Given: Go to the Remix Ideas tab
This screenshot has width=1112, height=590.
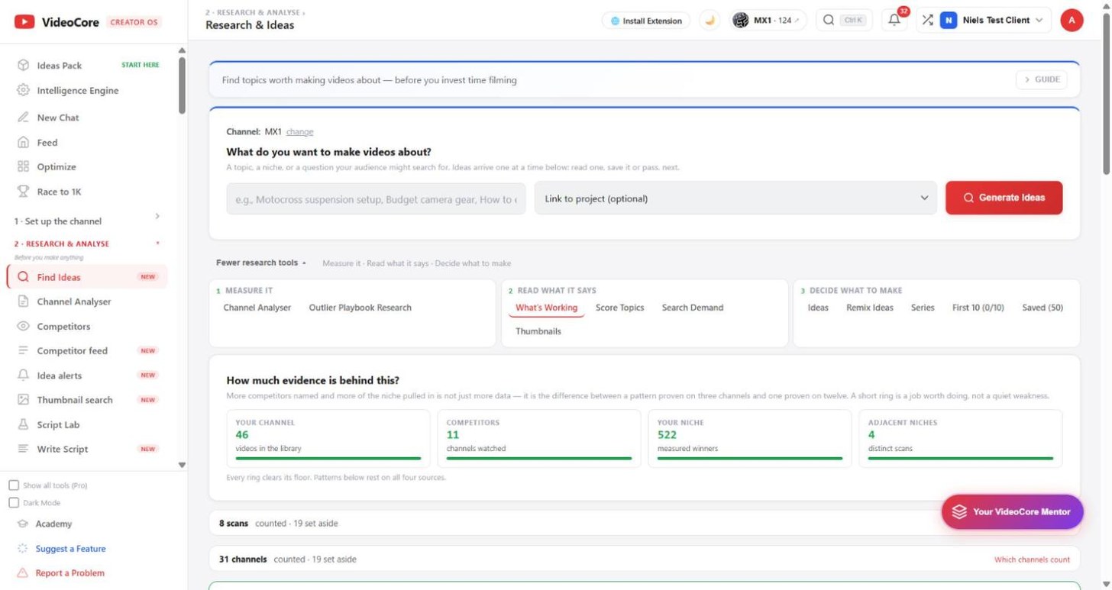Looking at the screenshot, I should pos(870,308).
